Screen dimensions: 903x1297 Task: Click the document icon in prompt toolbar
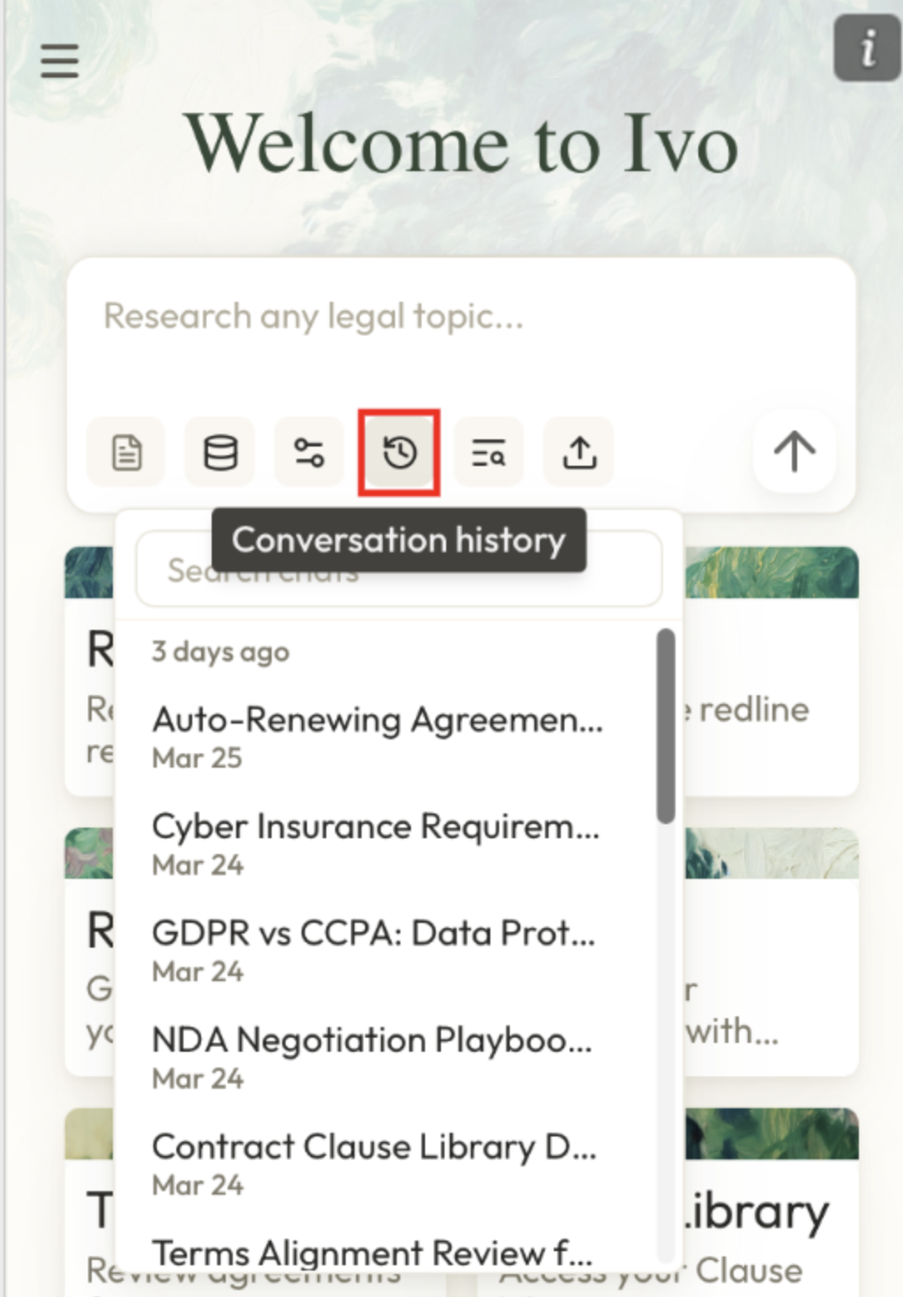[126, 453]
